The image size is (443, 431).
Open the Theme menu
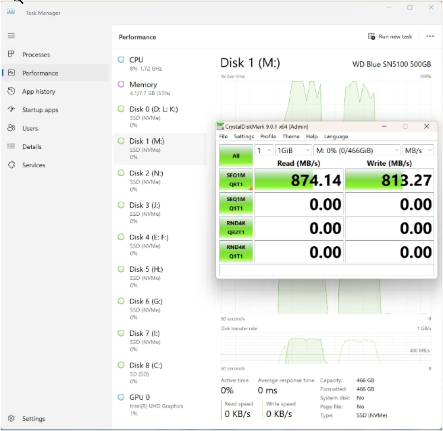tap(291, 136)
